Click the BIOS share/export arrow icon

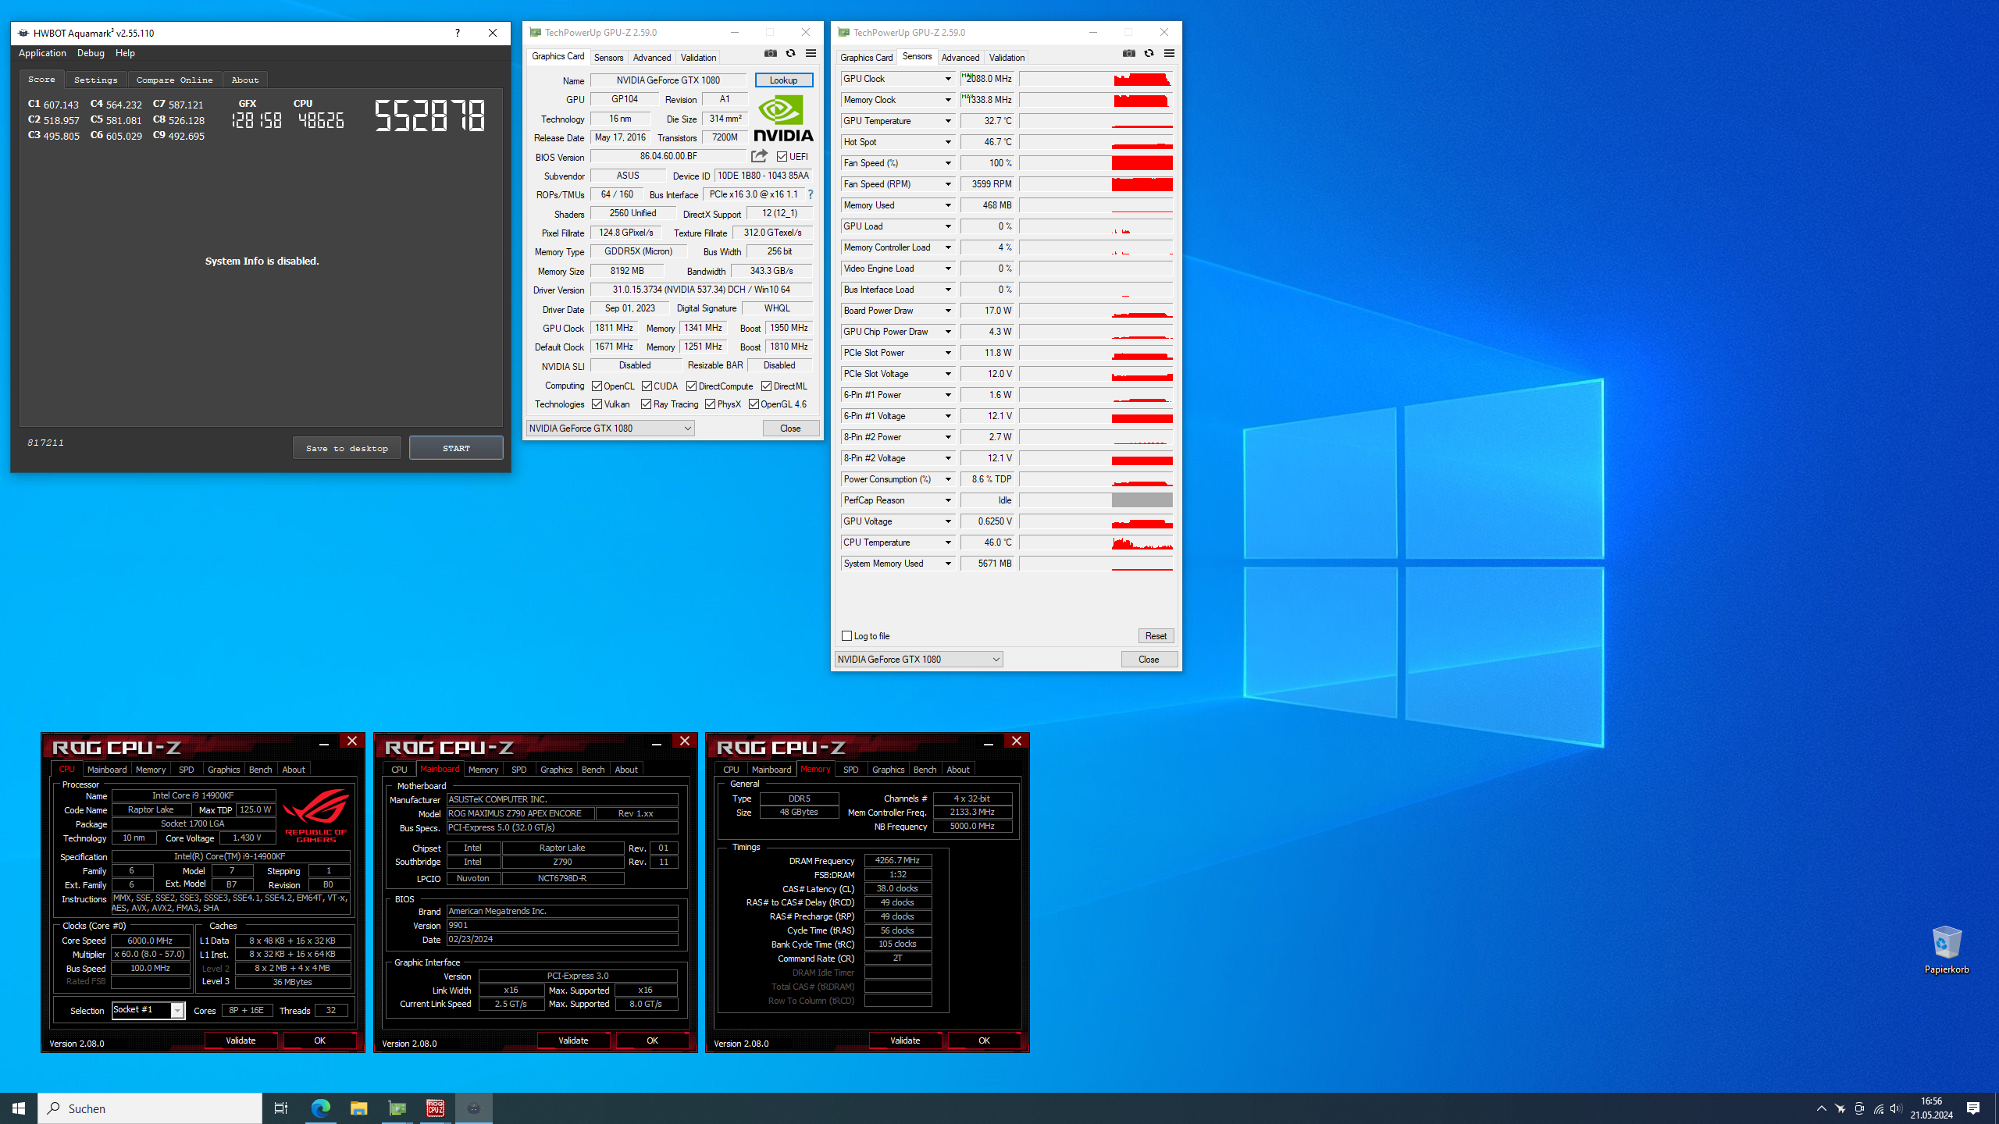pos(759,156)
